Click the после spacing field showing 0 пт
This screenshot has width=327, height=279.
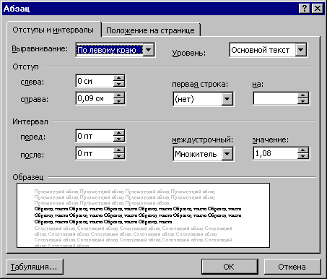pos(95,153)
